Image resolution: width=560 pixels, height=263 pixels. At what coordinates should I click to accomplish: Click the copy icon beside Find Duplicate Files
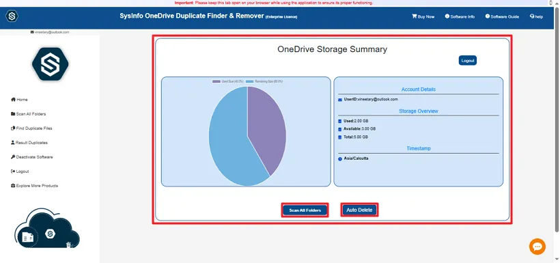(x=13, y=128)
